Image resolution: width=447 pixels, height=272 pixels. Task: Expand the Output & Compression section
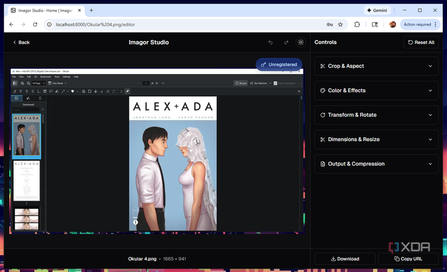377,164
